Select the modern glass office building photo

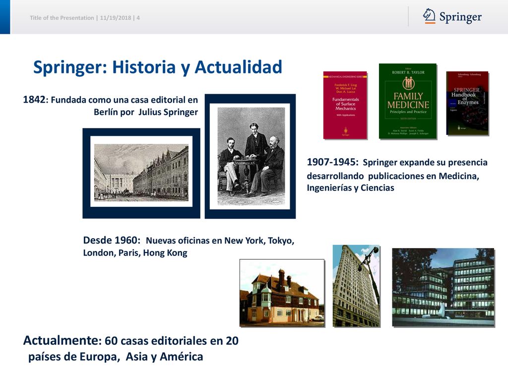pyautogui.click(x=443, y=287)
